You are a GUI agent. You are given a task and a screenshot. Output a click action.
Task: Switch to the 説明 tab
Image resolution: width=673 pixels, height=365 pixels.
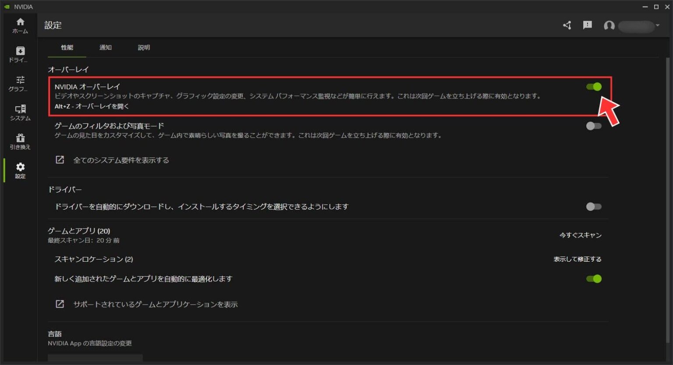[x=144, y=47]
